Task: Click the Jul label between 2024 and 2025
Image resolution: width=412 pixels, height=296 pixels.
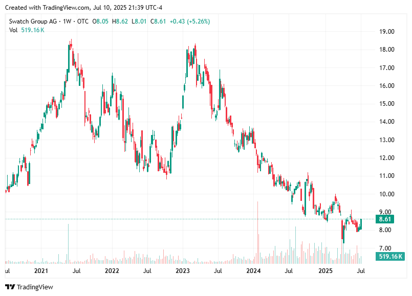Action: (x=289, y=271)
